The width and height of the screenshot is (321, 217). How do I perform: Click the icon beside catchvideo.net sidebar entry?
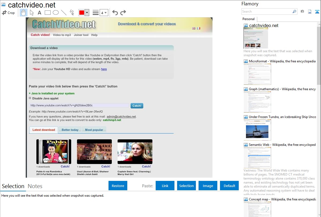[x=246, y=26]
